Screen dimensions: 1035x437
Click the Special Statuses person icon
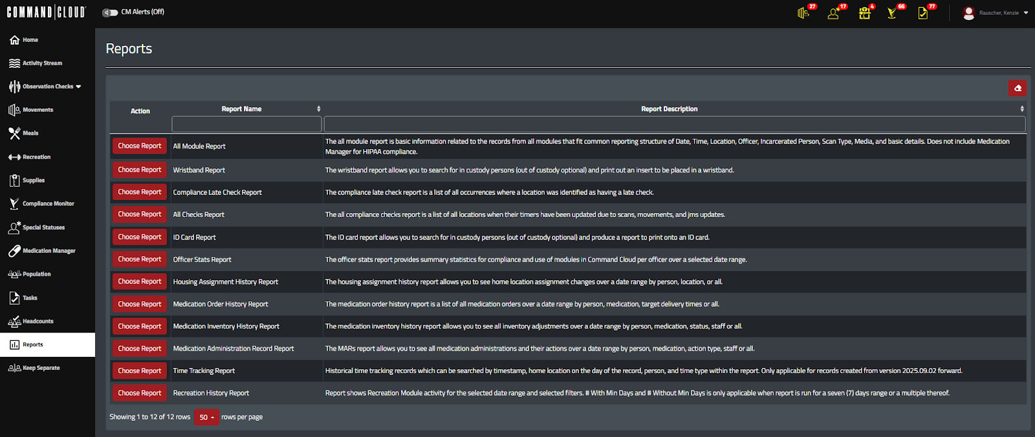(14, 227)
